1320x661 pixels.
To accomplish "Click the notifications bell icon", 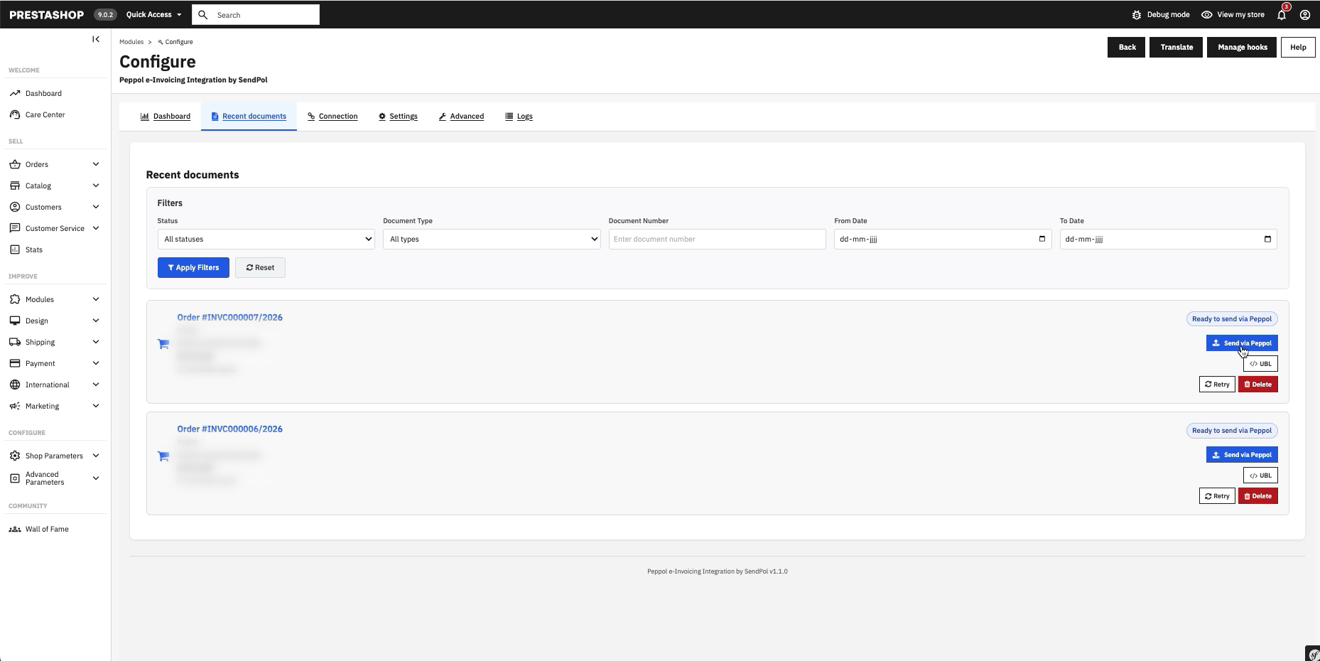I will pyautogui.click(x=1282, y=14).
